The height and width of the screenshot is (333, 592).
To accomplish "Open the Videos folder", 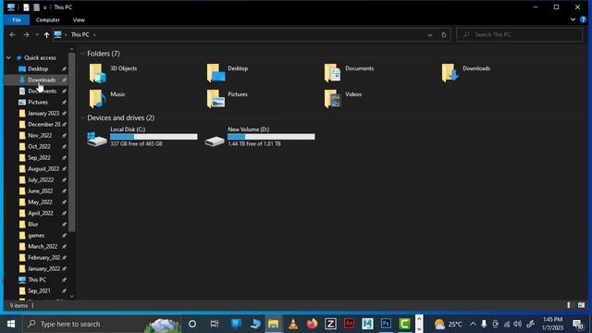I will coord(343,98).
